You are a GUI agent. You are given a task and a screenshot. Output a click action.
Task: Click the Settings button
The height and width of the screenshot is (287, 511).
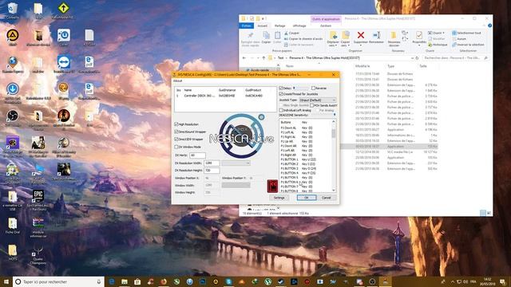pos(279,198)
